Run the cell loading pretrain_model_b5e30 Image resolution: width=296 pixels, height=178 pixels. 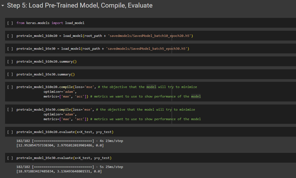10,48
